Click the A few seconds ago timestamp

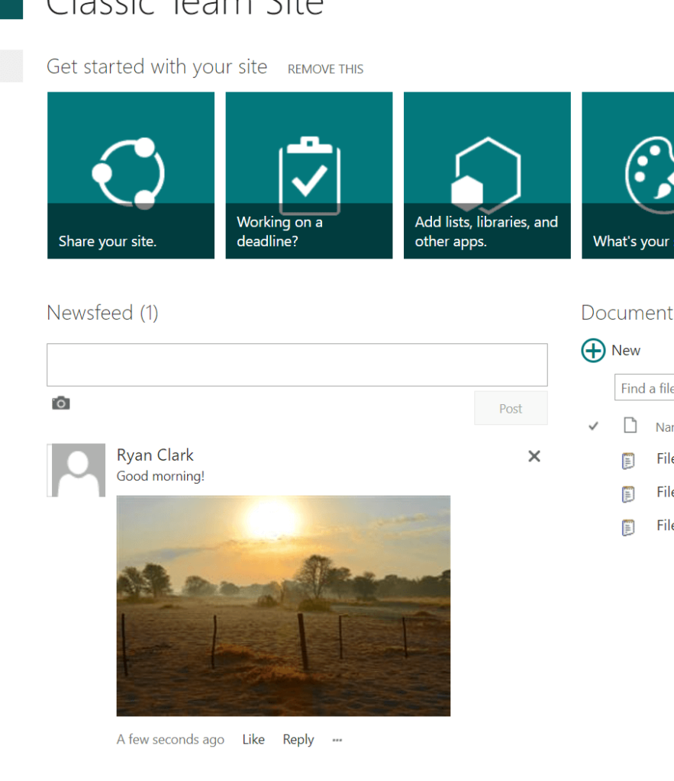(x=170, y=740)
